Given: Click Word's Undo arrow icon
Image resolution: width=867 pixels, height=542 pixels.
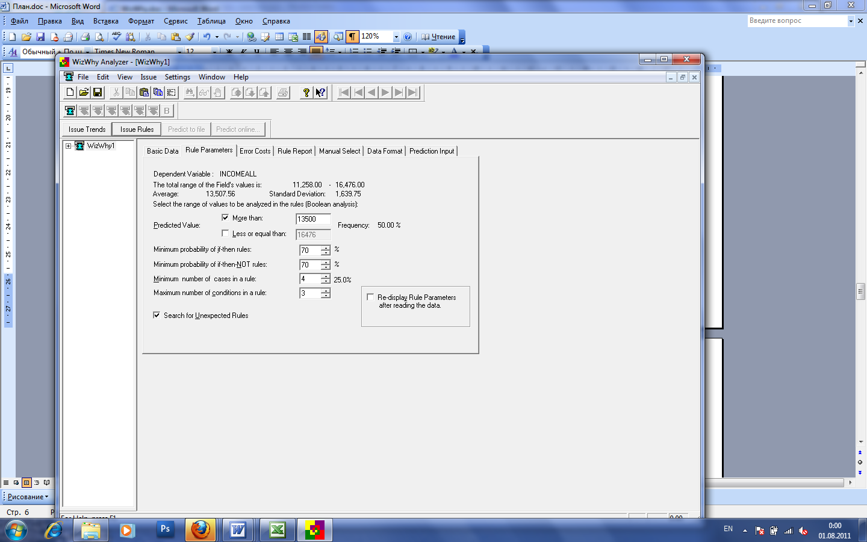Looking at the screenshot, I should (x=207, y=37).
